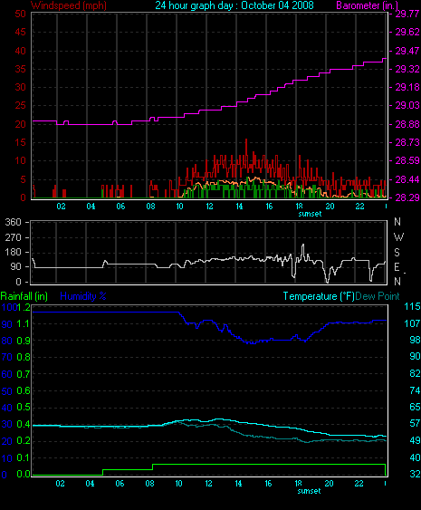Click hour label 04 under the humidity chart
The height and width of the screenshot is (510, 421).
[90, 484]
